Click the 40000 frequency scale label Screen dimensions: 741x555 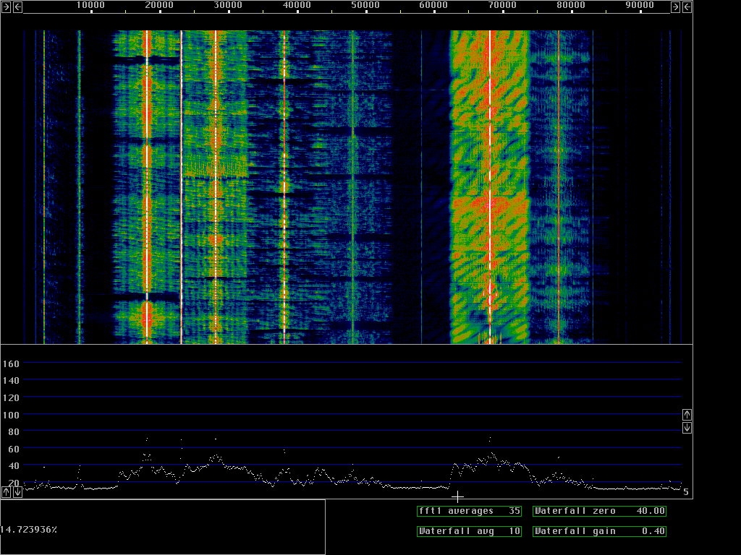click(x=297, y=5)
